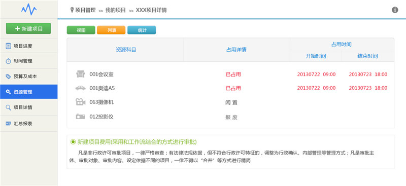Click the green radio icon beside 新建项目费用
The width and height of the screenshot is (406, 186).
(73, 142)
